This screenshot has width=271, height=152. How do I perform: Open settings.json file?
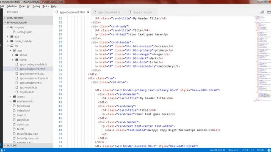(25, 32)
